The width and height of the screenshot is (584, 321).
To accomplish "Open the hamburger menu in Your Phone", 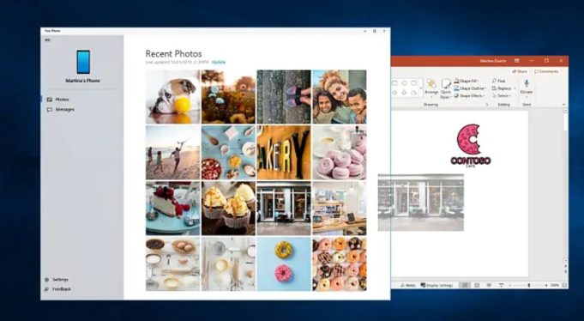I will (47, 39).
